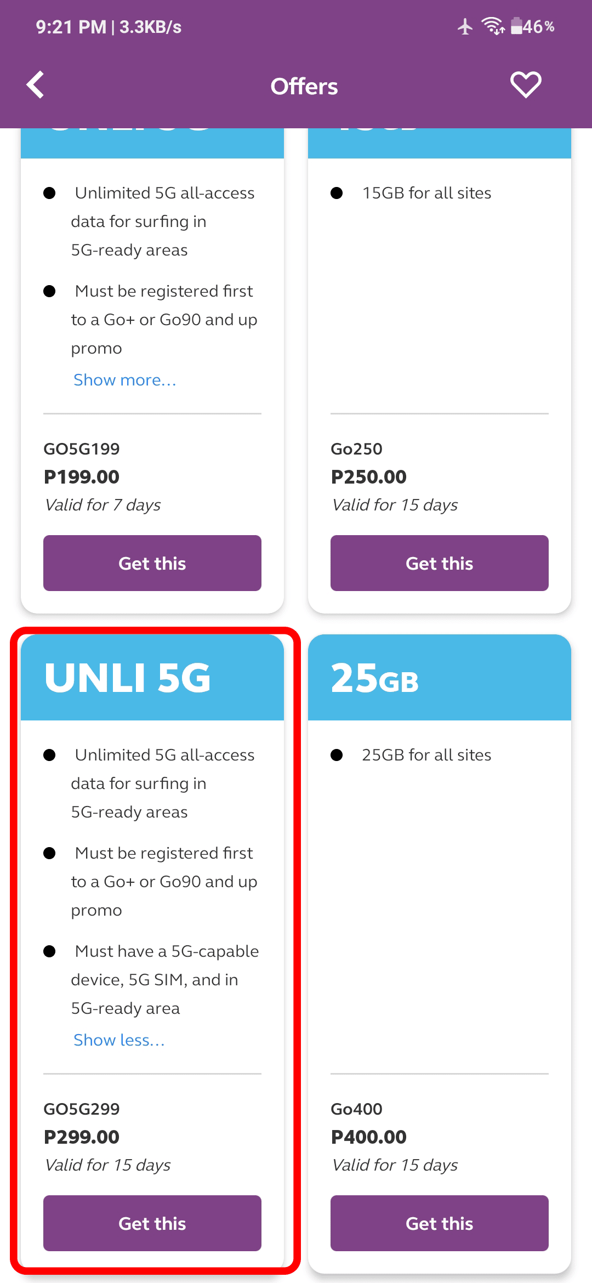The image size is (592, 1283).
Task: Open the Offers title in the header
Action: click(x=304, y=86)
